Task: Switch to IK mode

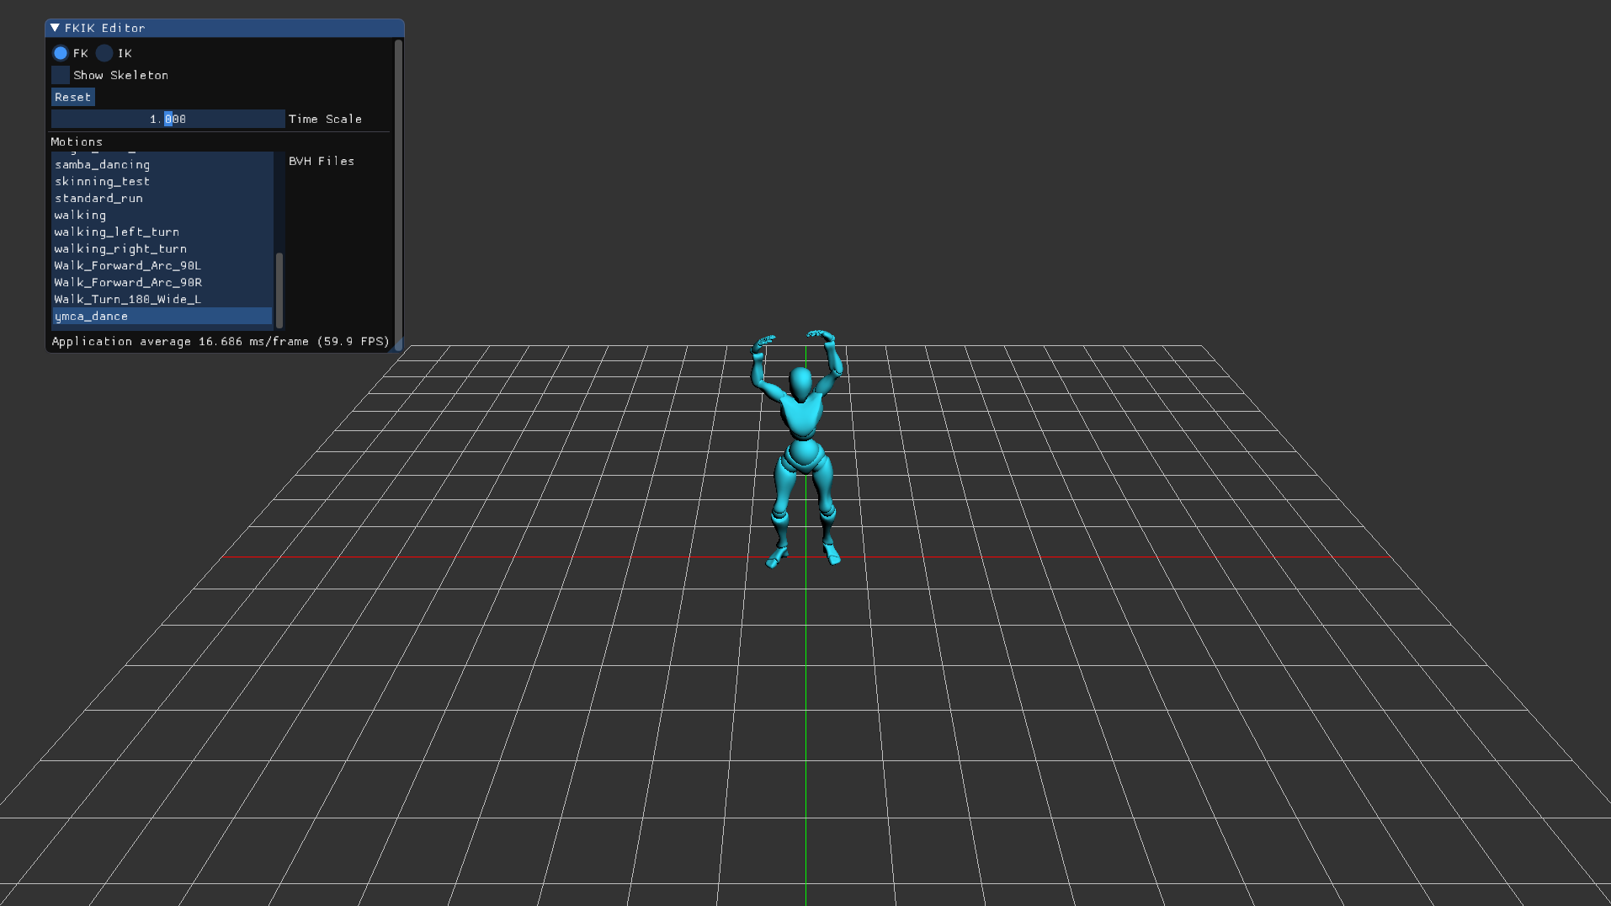Action: point(104,53)
